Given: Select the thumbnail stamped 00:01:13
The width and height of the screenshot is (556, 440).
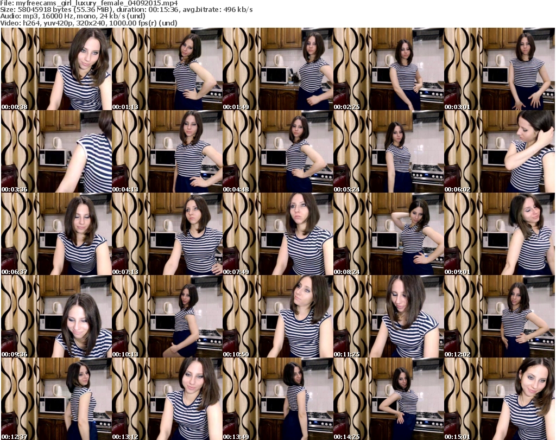Looking at the screenshot, I should click(167, 69).
